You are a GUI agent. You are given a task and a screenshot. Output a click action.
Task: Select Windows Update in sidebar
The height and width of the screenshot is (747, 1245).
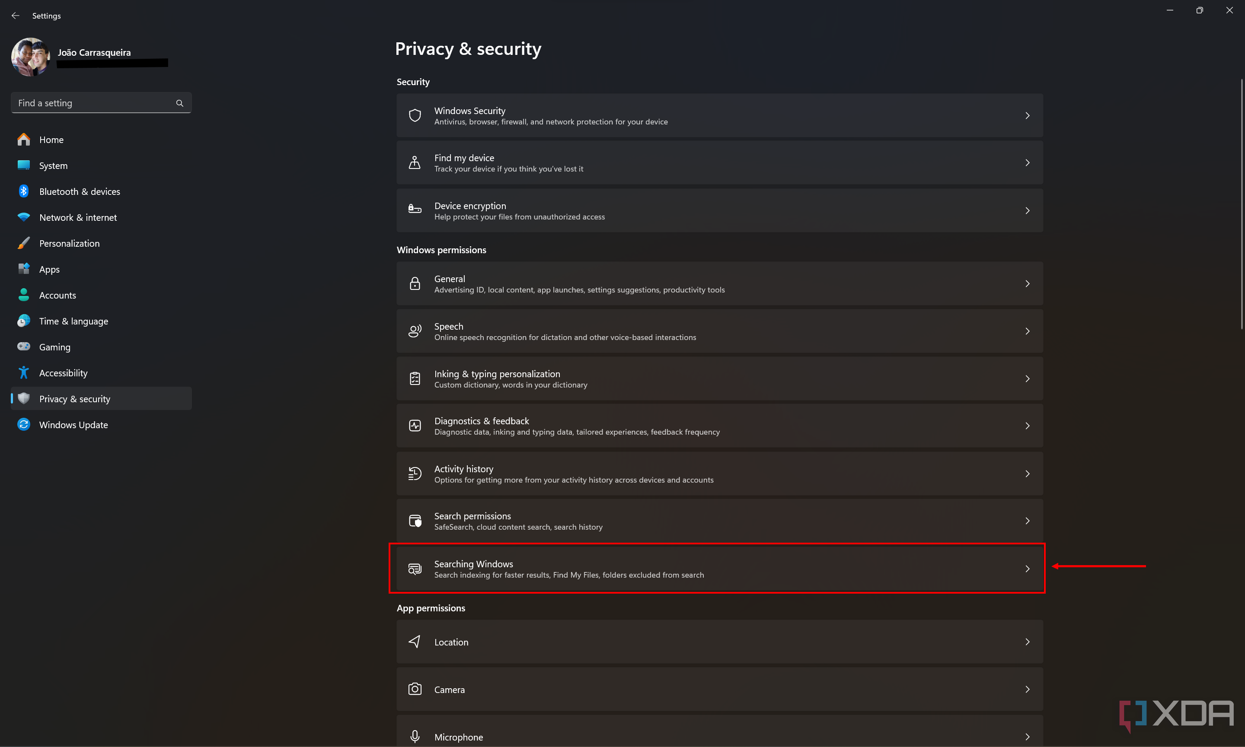[x=101, y=424]
